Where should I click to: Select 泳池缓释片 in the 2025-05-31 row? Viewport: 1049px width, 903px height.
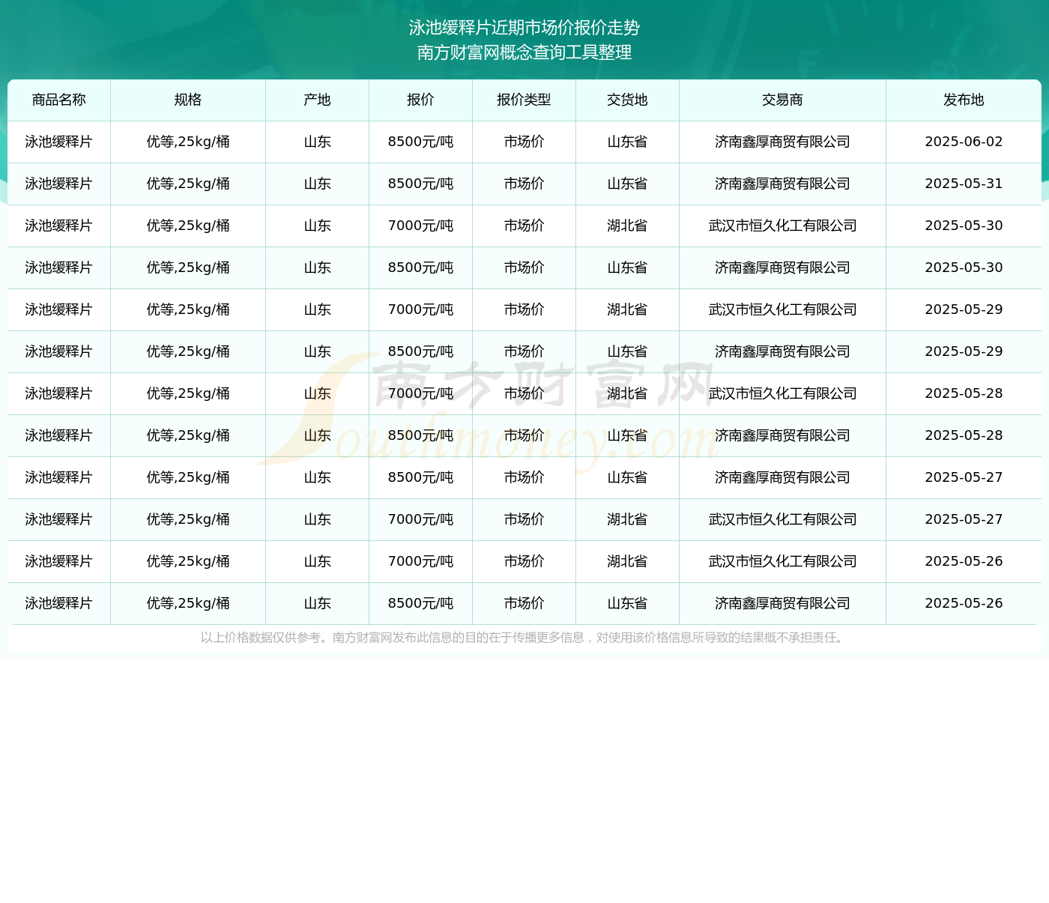point(59,184)
